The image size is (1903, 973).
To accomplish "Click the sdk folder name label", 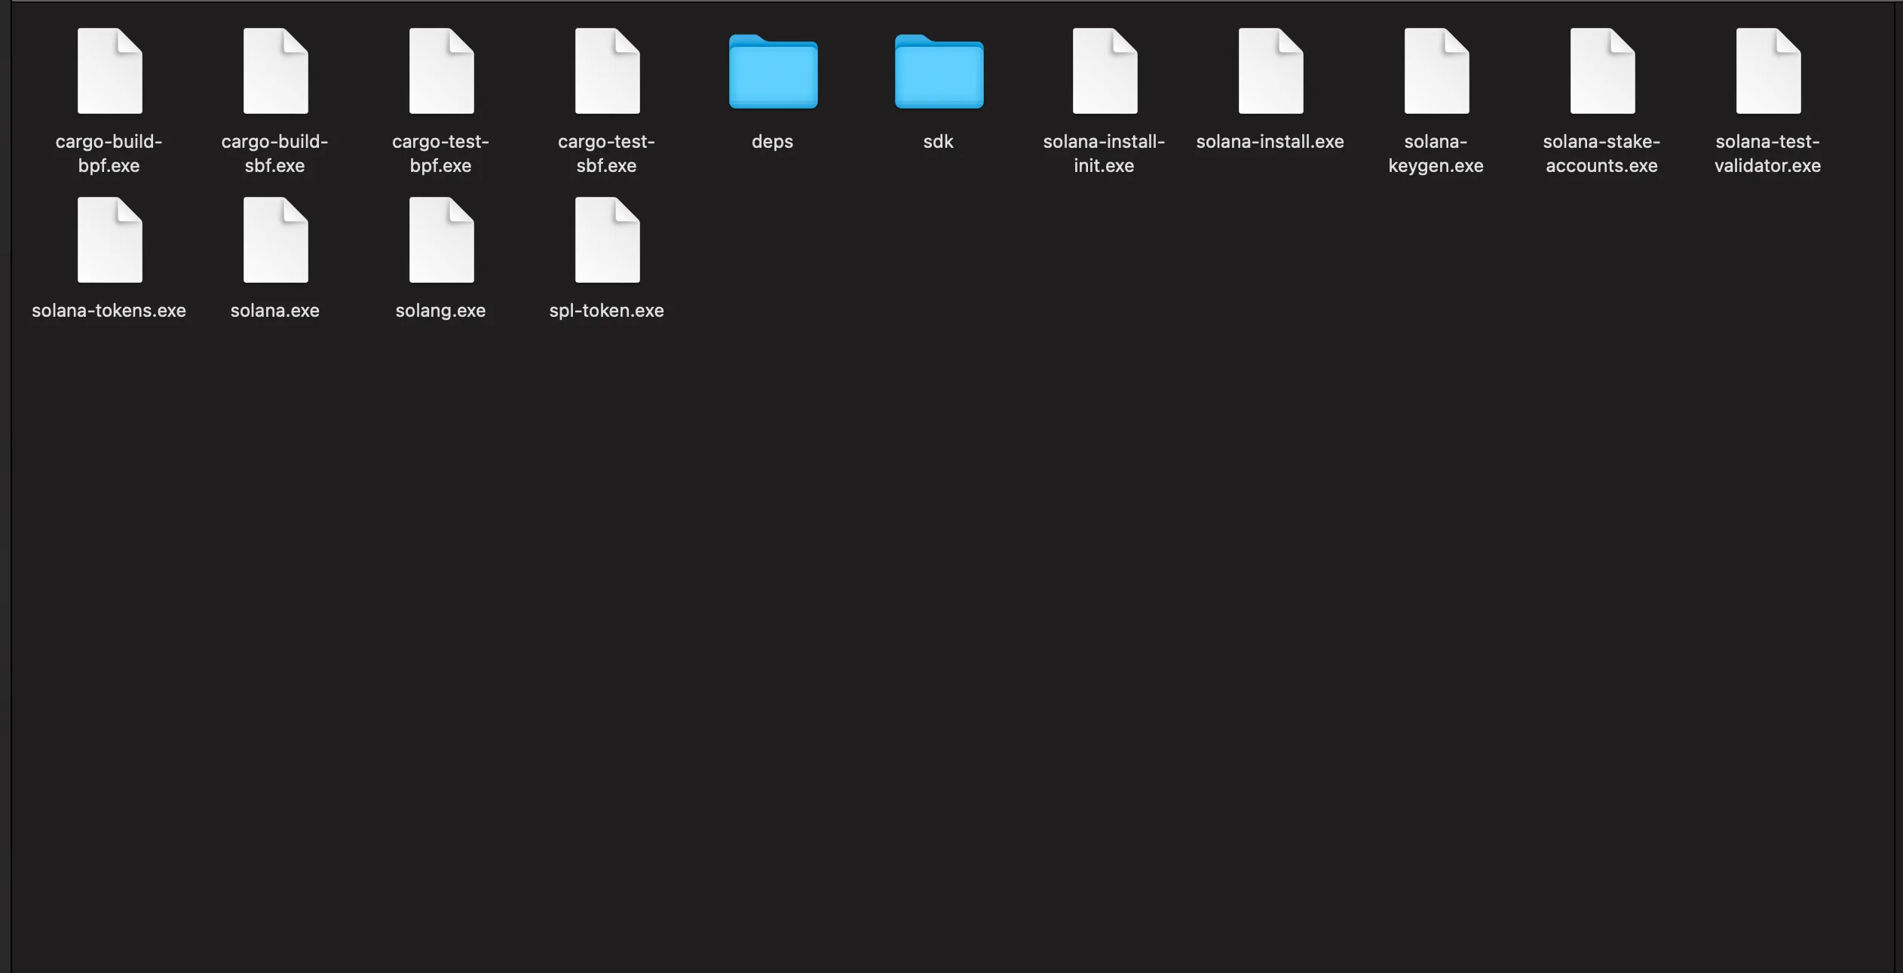I will [938, 141].
